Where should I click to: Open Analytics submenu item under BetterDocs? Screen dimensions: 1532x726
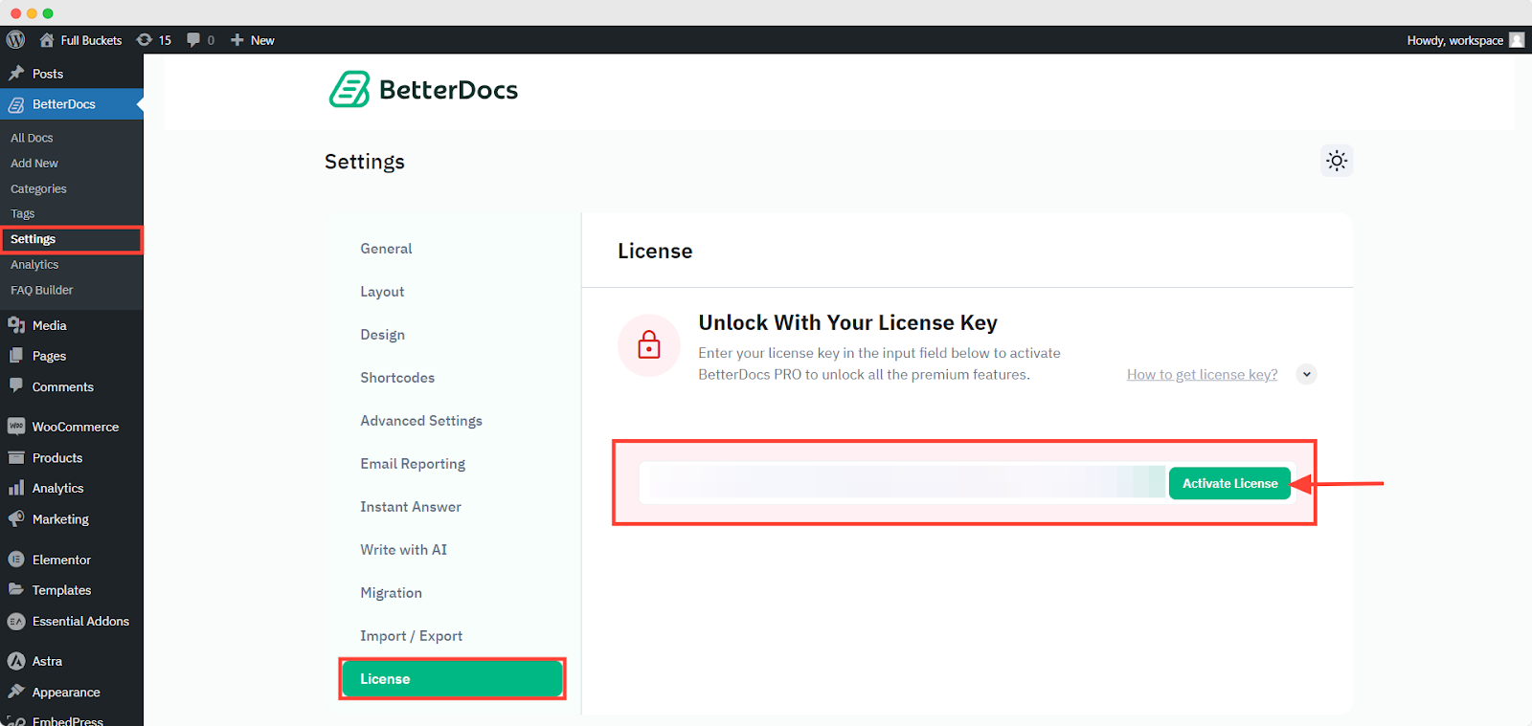pyautogui.click(x=34, y=264)
